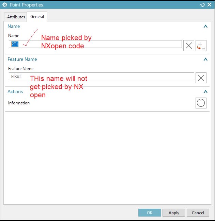Collapse the Name section
The height and width of the screenshot is (221, 215).
(x=205, y=26)
